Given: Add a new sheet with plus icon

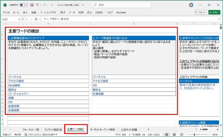Looking at the screenshot, I should click(149, 129).
